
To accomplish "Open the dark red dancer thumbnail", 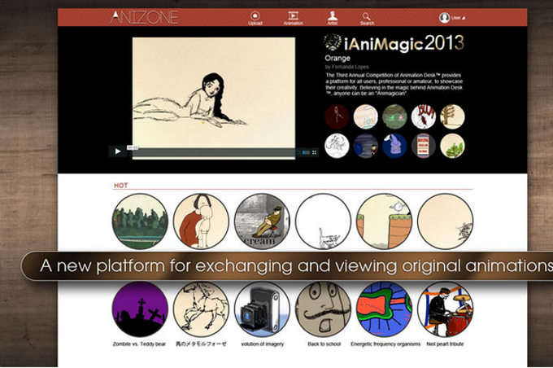I will point(337,116).
